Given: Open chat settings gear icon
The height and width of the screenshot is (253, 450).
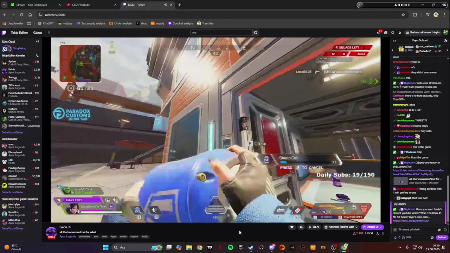Looking at the screenshot, I should pos(432,238).
